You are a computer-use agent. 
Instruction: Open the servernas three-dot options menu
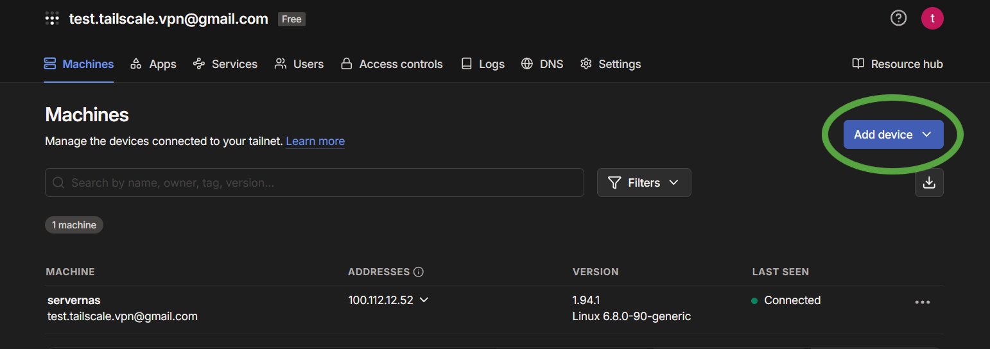click(x=922, y=302)
